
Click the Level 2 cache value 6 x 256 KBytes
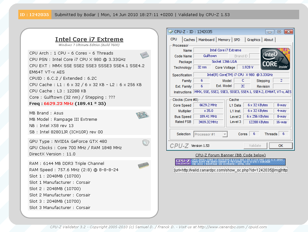tap(258, 116)
